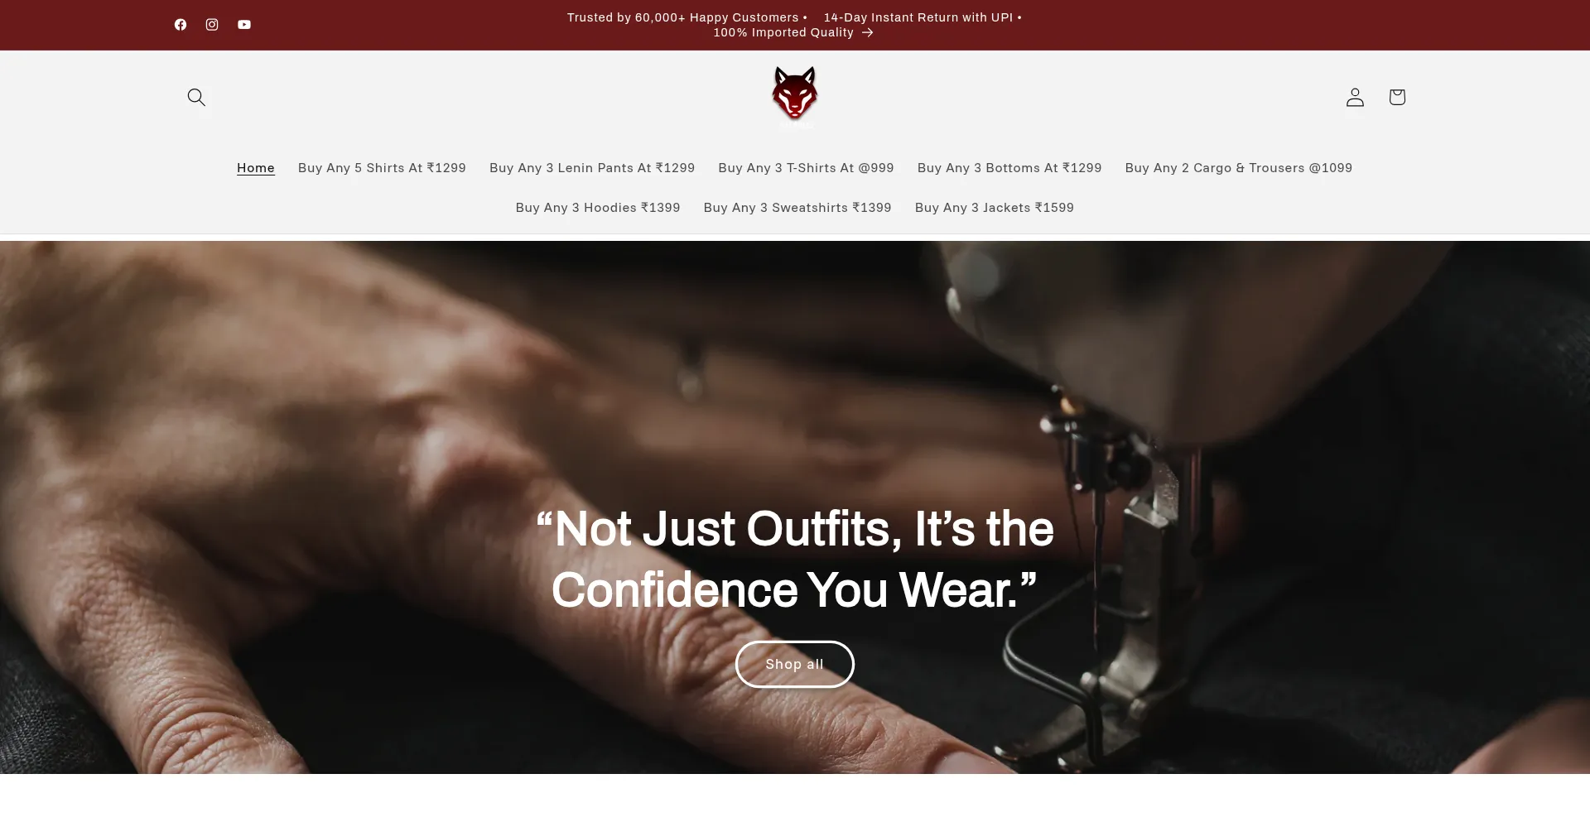The width and height of the screenshot is (1590, 822).
Task: Open the account login icon
Action: click(x=1355, y=97)
